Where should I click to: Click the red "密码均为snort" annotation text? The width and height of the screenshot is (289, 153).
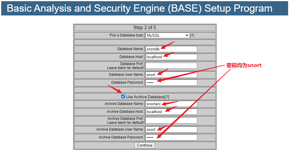click(x=244, y=65)
